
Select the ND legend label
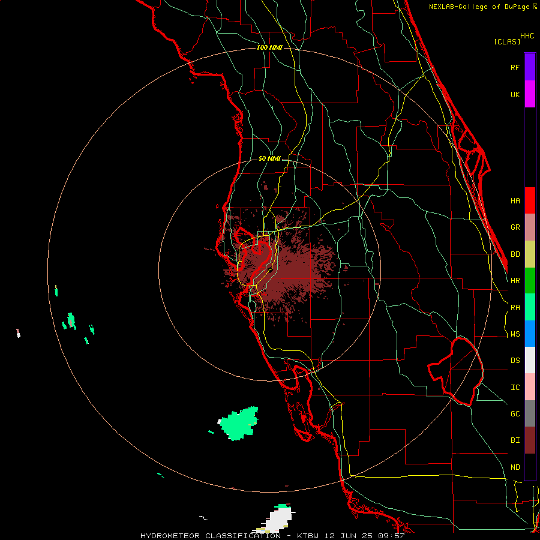(x=515, y=467)
